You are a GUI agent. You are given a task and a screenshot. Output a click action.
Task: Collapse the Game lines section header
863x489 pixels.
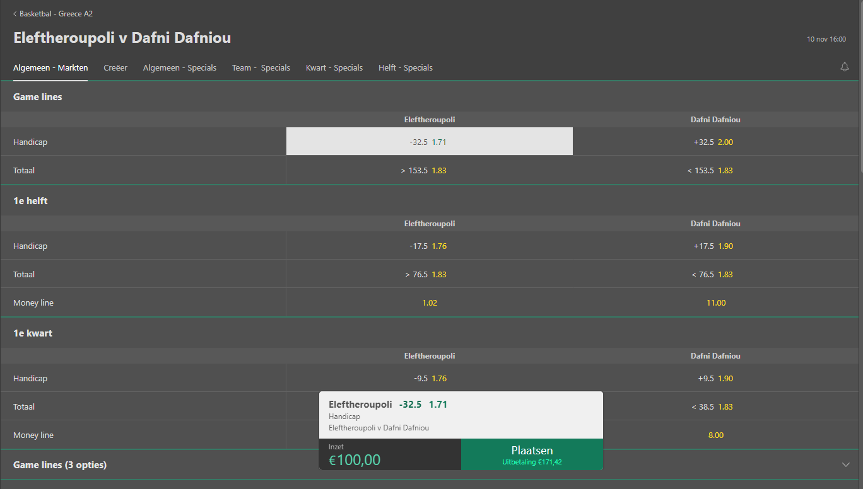pyautogui.click(x=429, y=96)
